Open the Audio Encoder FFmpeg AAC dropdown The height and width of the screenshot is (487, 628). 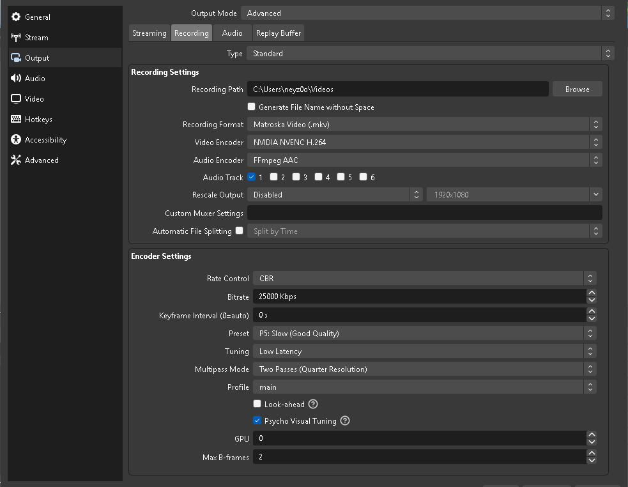click(x=425, y=160)
